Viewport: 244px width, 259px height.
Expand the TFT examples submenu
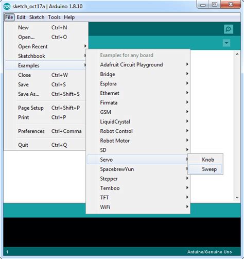(138, 198)
